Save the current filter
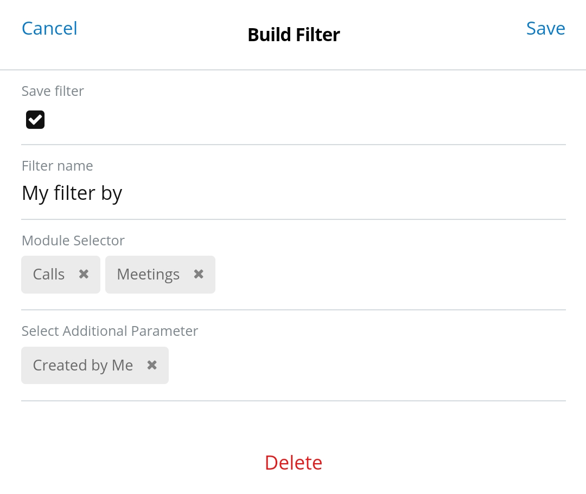Image resolution: width=586 pixels, height=494 pixels. pos(545,28)
